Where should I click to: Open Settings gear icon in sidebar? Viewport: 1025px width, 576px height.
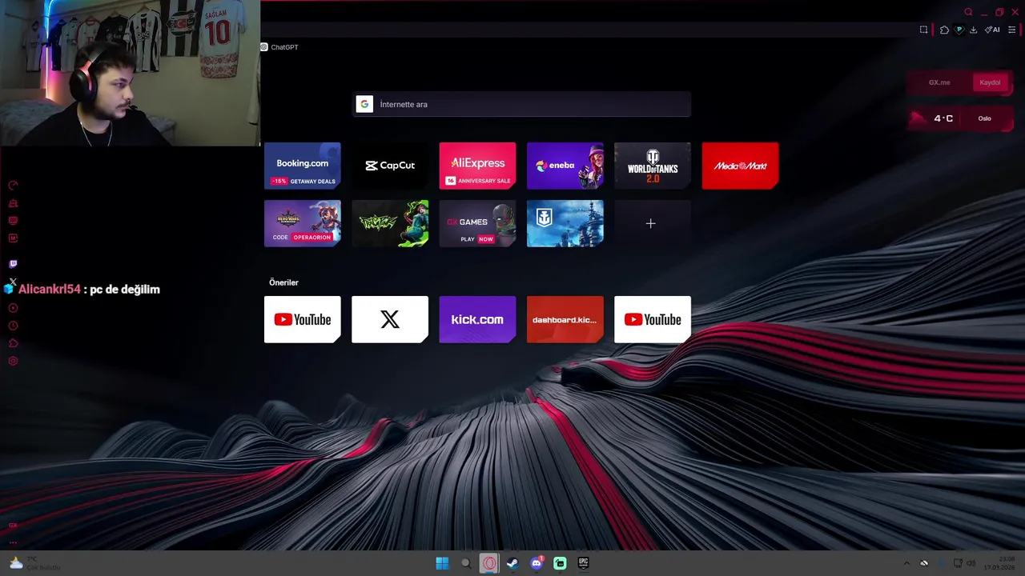click(13, 361)
